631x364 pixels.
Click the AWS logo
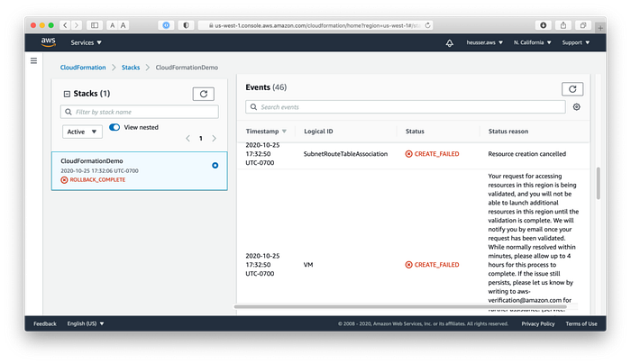pos(49,42)
